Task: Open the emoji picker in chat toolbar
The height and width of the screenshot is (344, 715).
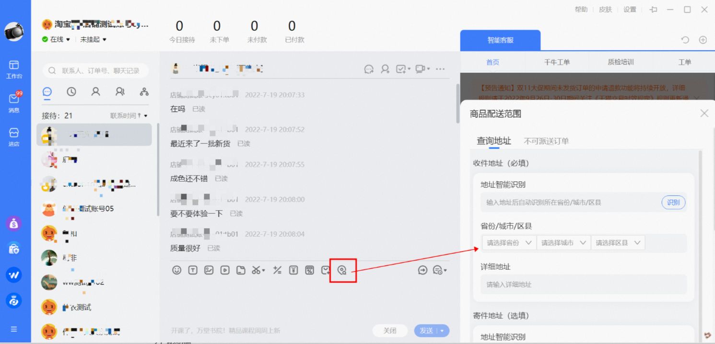Action: coord(177,270)
